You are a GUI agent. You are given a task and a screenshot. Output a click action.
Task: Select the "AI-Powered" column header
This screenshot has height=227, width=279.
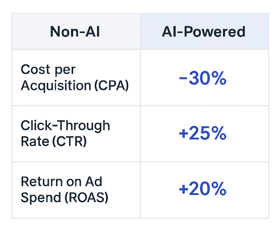pyautogui.click(x=204, y=32)
